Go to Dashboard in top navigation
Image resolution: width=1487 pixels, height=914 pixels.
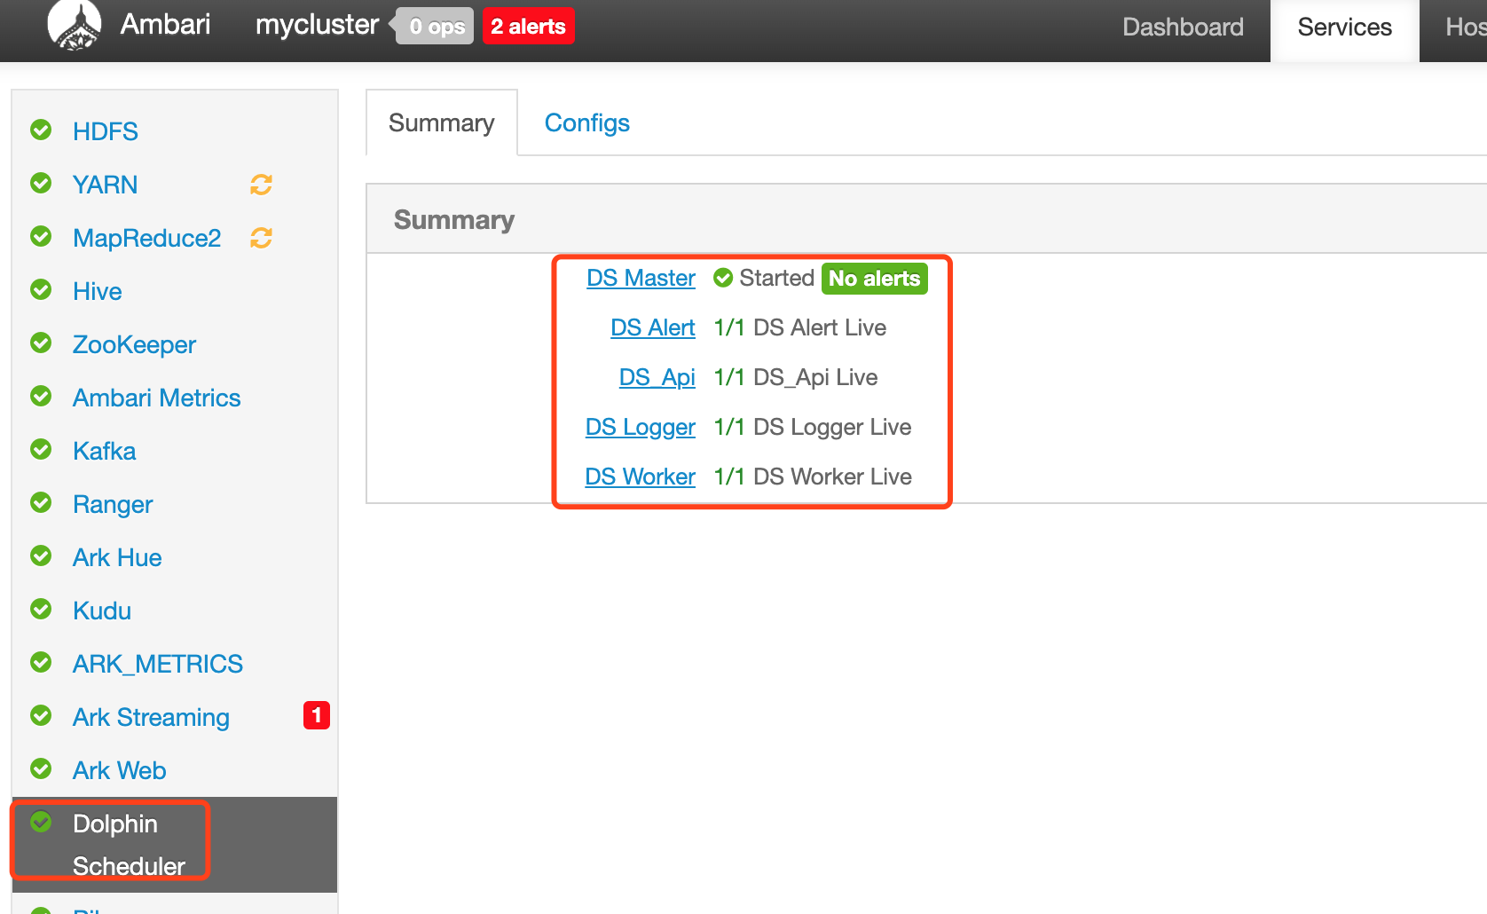tap(1182, 28)
